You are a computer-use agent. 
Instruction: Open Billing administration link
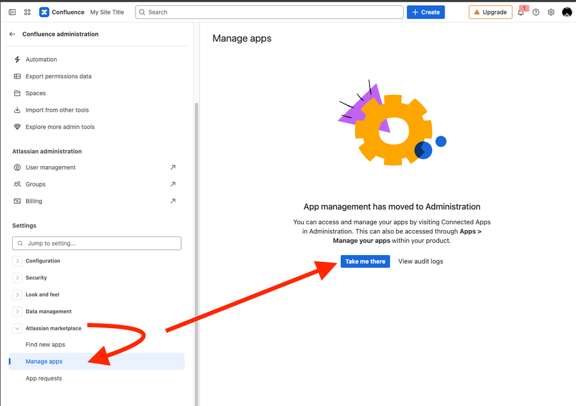point(34,201)
